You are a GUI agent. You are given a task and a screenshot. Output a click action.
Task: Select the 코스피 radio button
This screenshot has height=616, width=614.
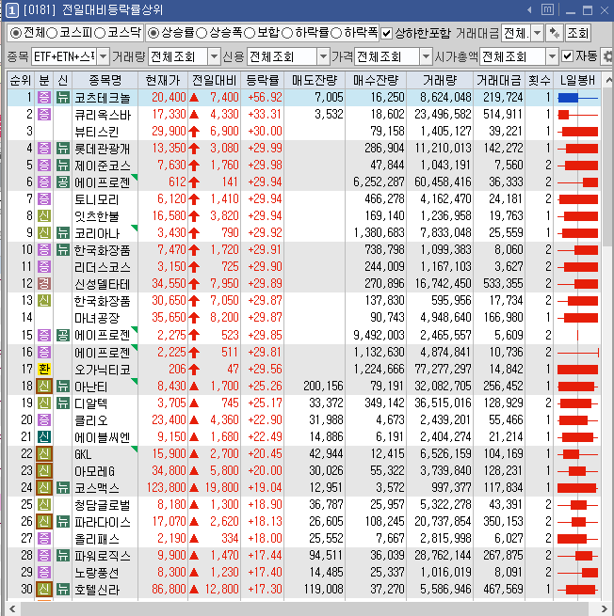[x=52, y=33]
